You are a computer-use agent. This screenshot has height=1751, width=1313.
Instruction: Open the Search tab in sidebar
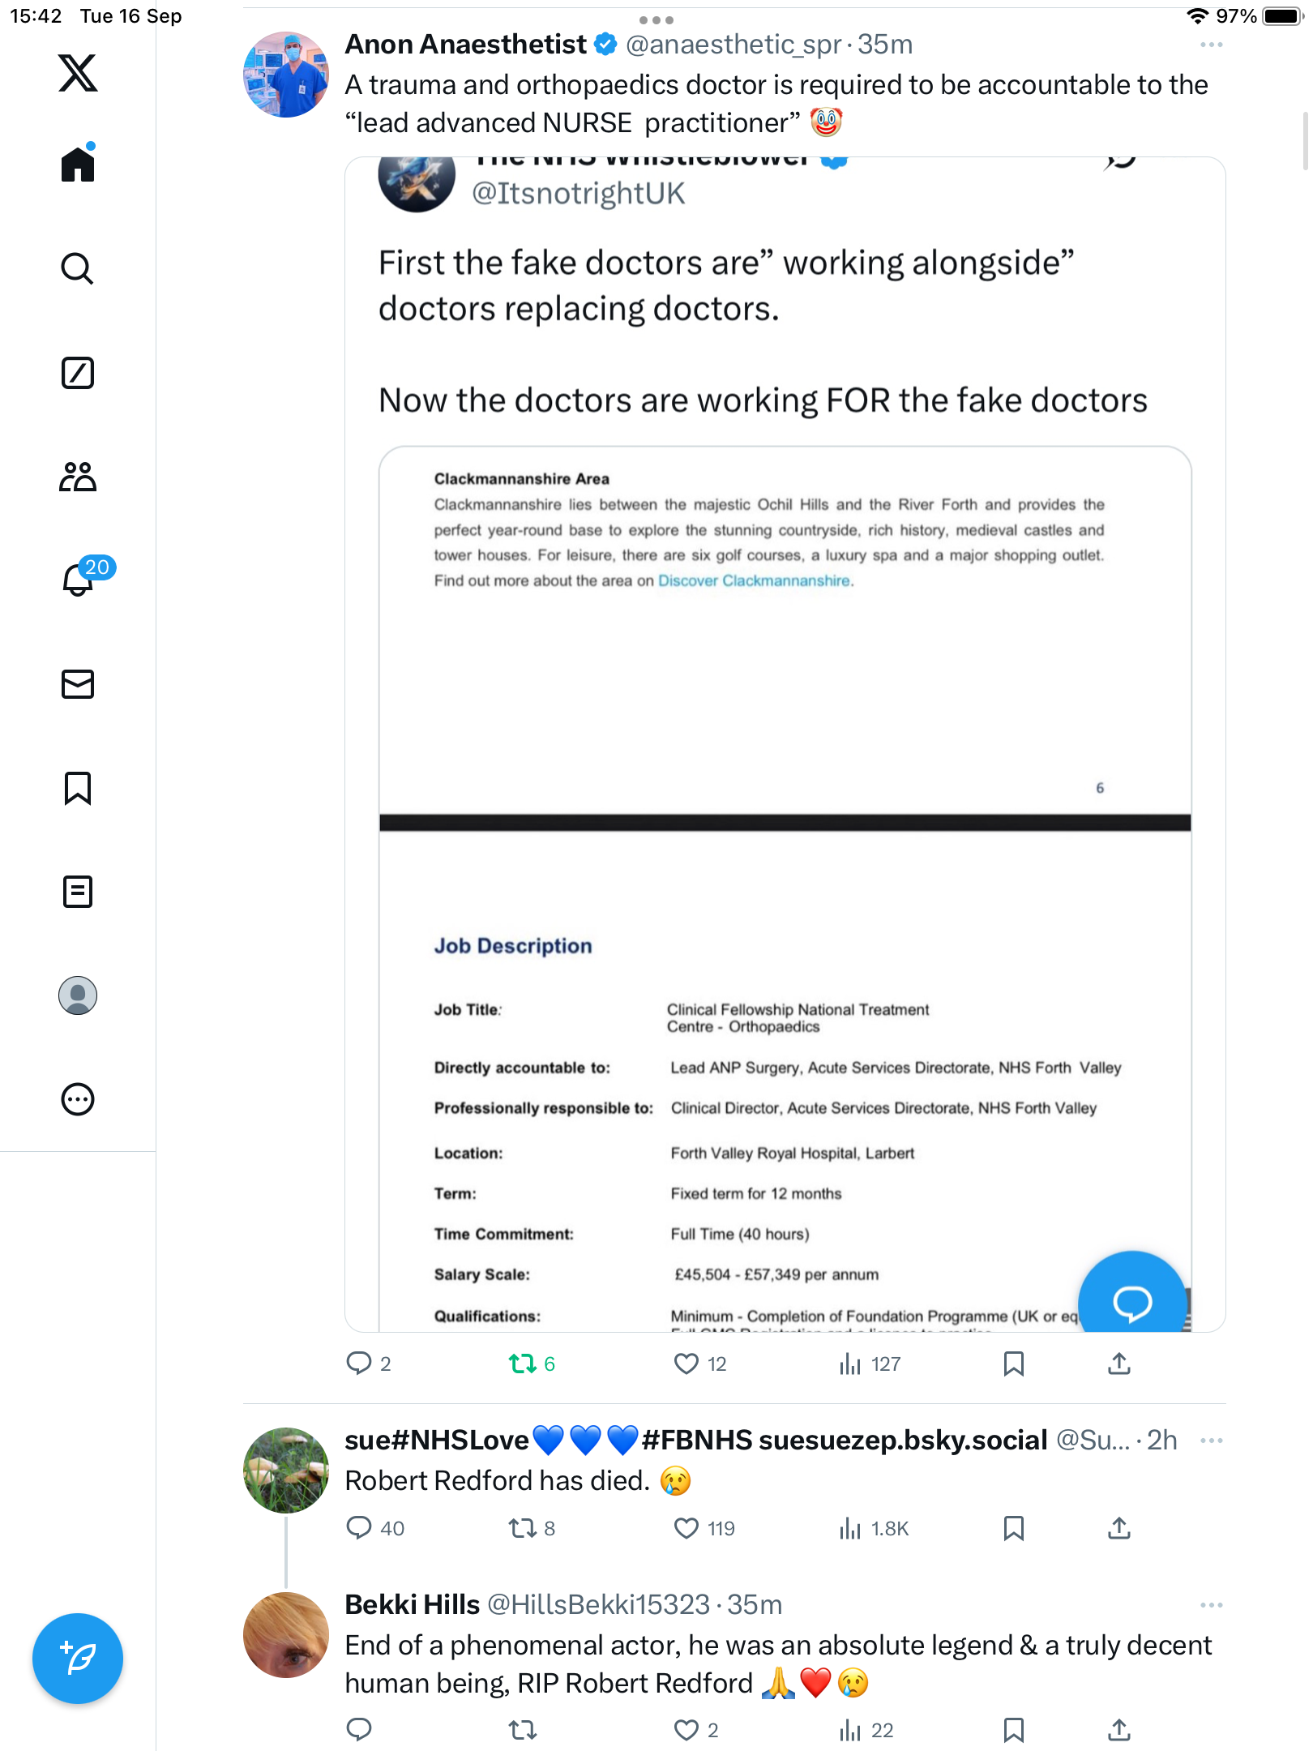(x=78, y=268)
